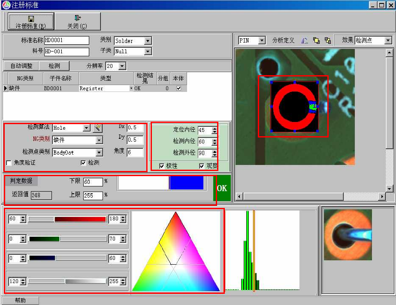The width and height of the screenshot is (396, 305).
Task: Toggle the 观察 checkbox
Action: 202,166
